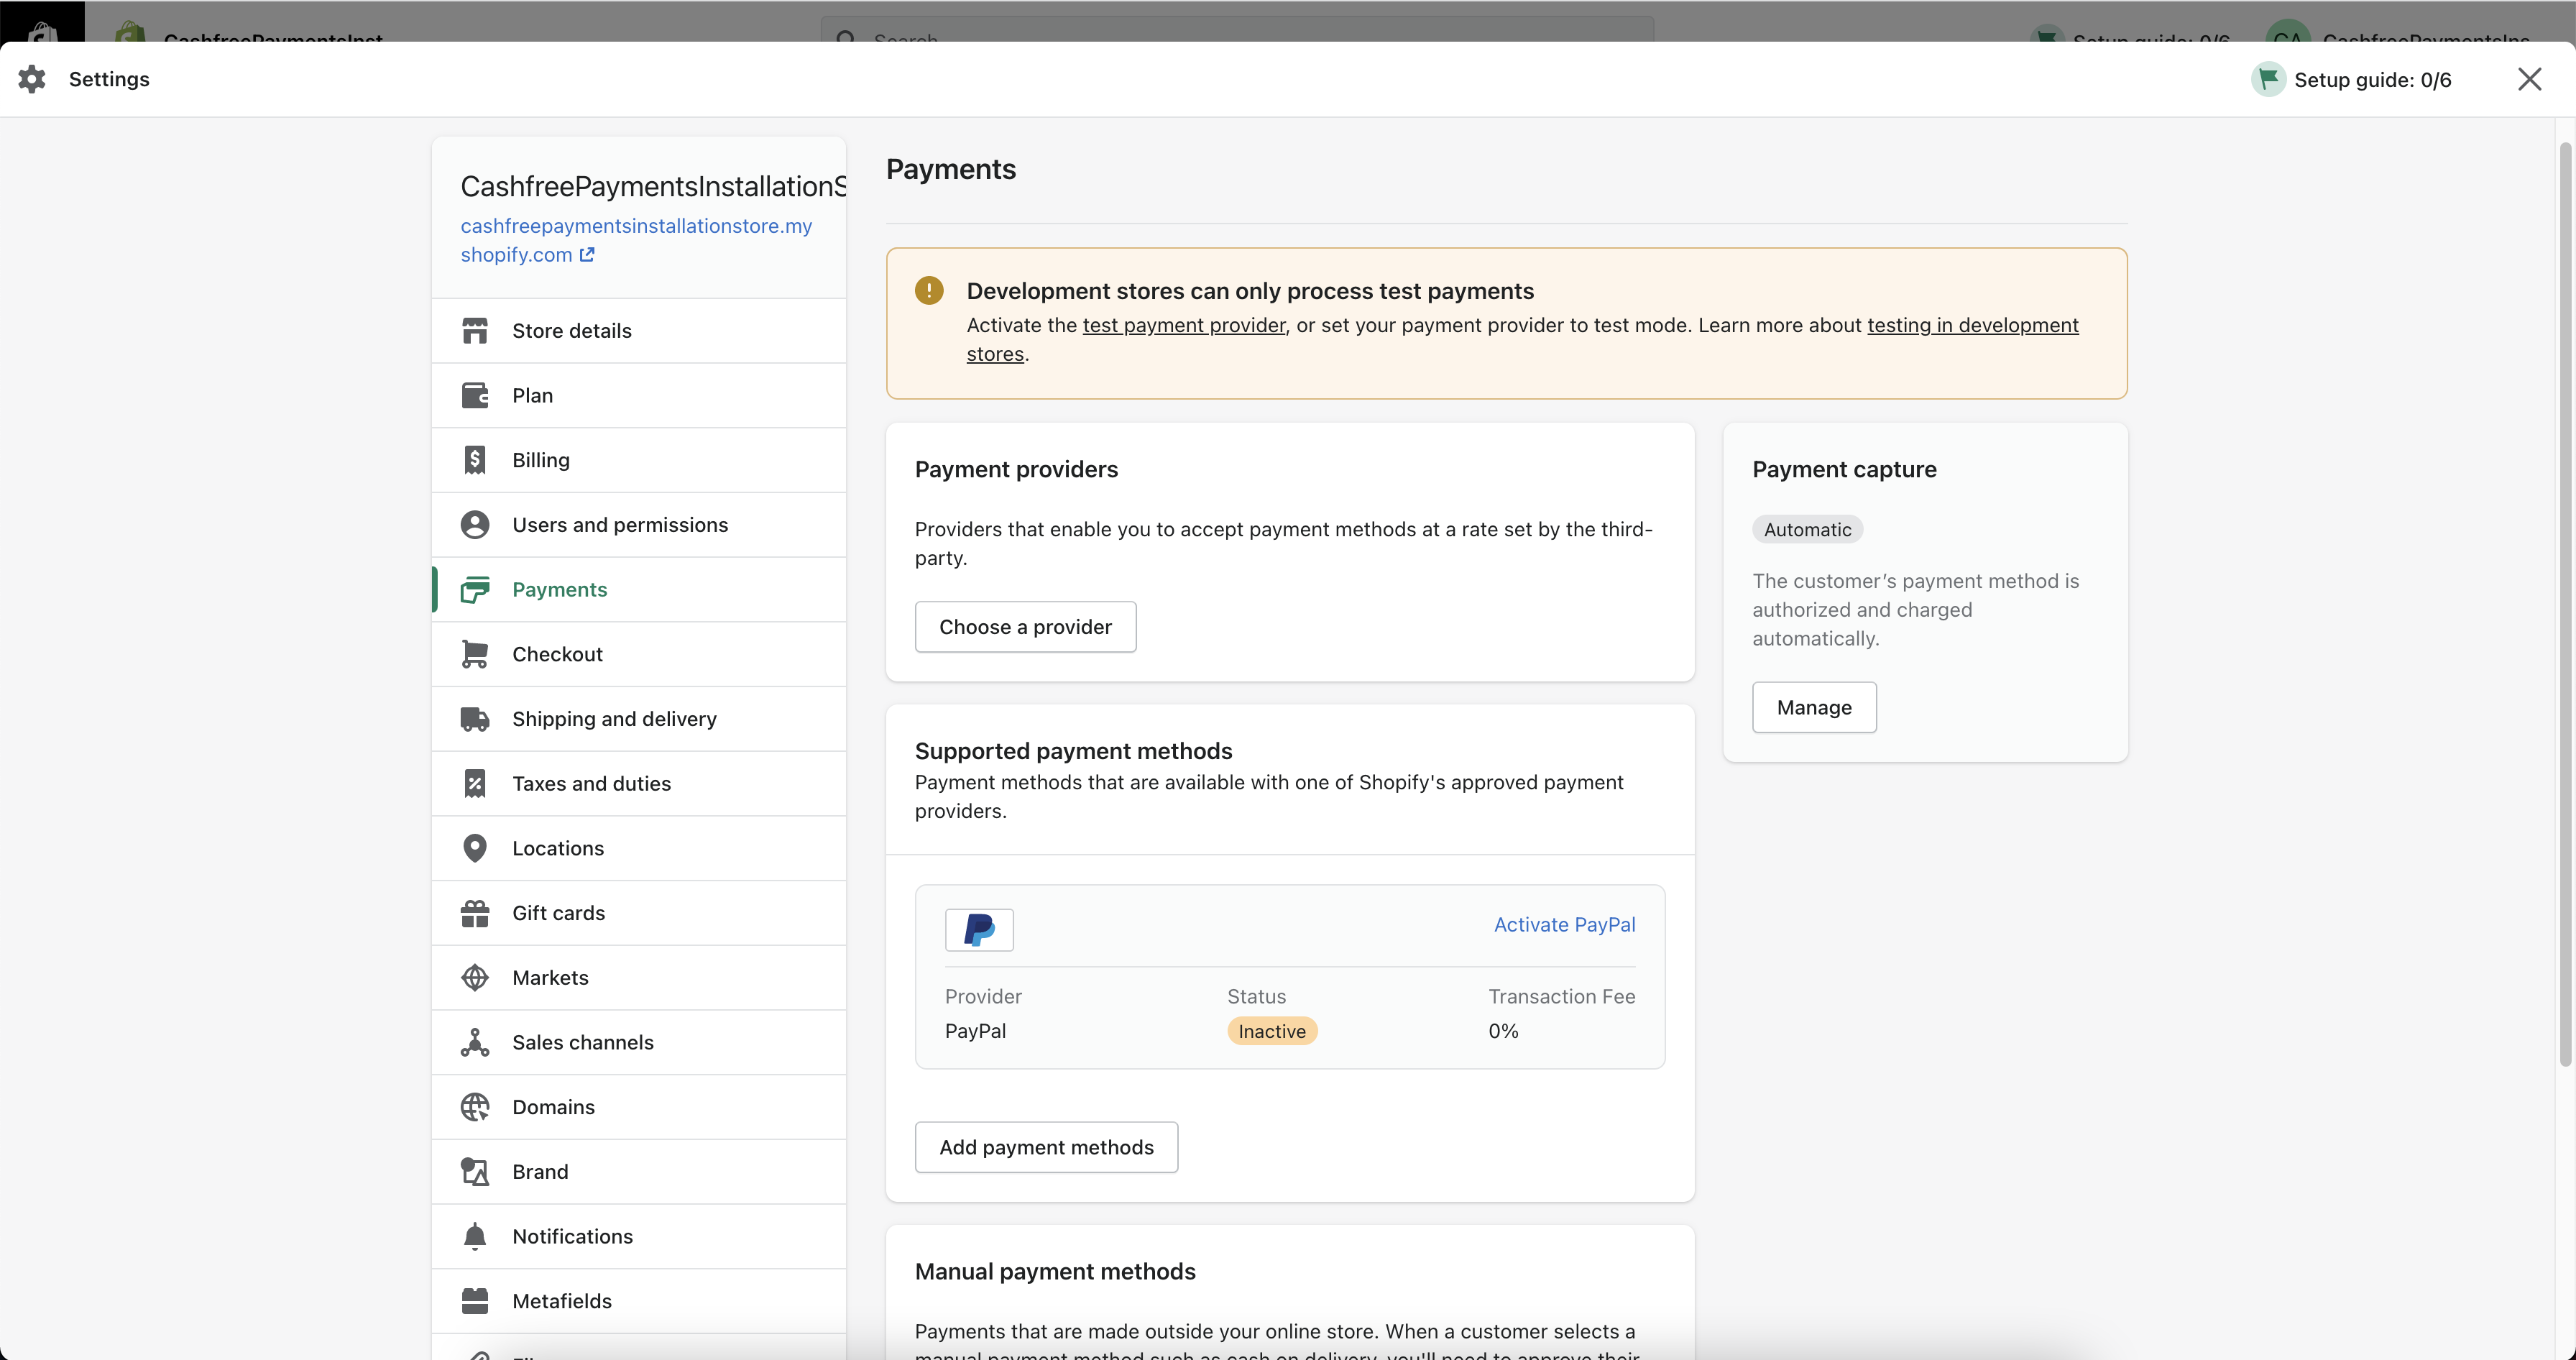Click the Choose a provider button
2576x1360 pixels.
pyautogui.click(x=1025, y=627)
